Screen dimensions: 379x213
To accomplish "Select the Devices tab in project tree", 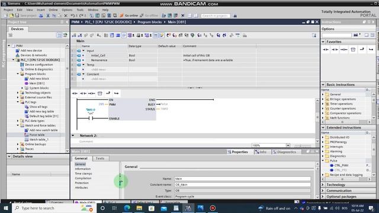I will (17, 29).
